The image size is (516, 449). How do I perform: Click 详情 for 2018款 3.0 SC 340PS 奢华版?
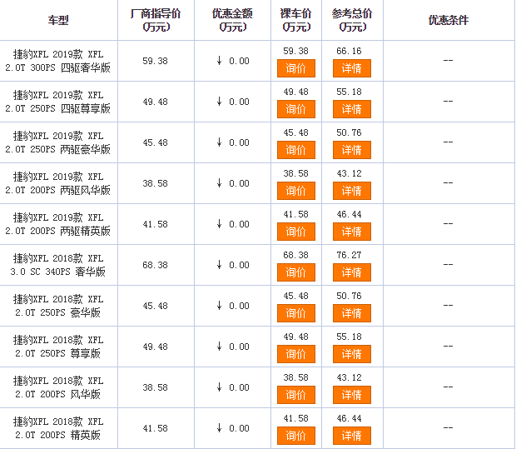(352, 272)
